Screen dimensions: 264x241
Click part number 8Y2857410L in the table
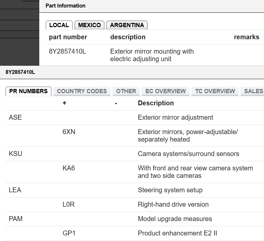pos(67,51)
